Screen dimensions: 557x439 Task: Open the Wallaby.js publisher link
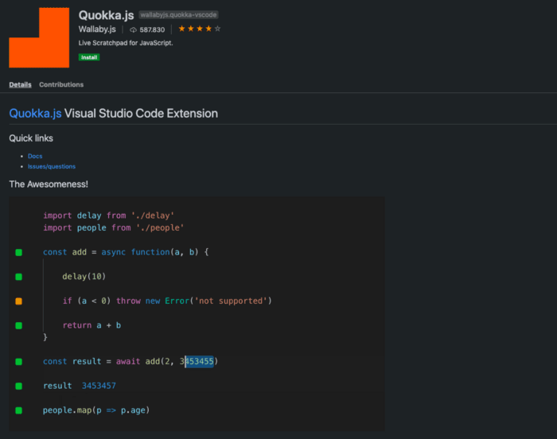[97, 29]
